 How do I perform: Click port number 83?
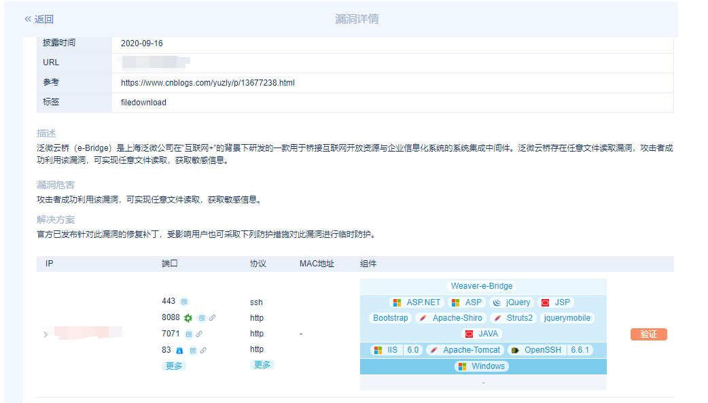point(166,350)
